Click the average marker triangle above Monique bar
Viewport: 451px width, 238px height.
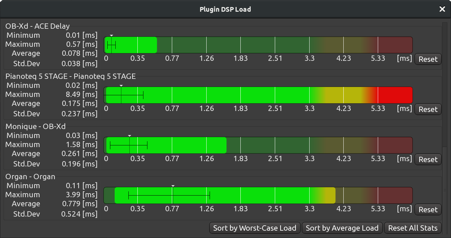[130, 135]
